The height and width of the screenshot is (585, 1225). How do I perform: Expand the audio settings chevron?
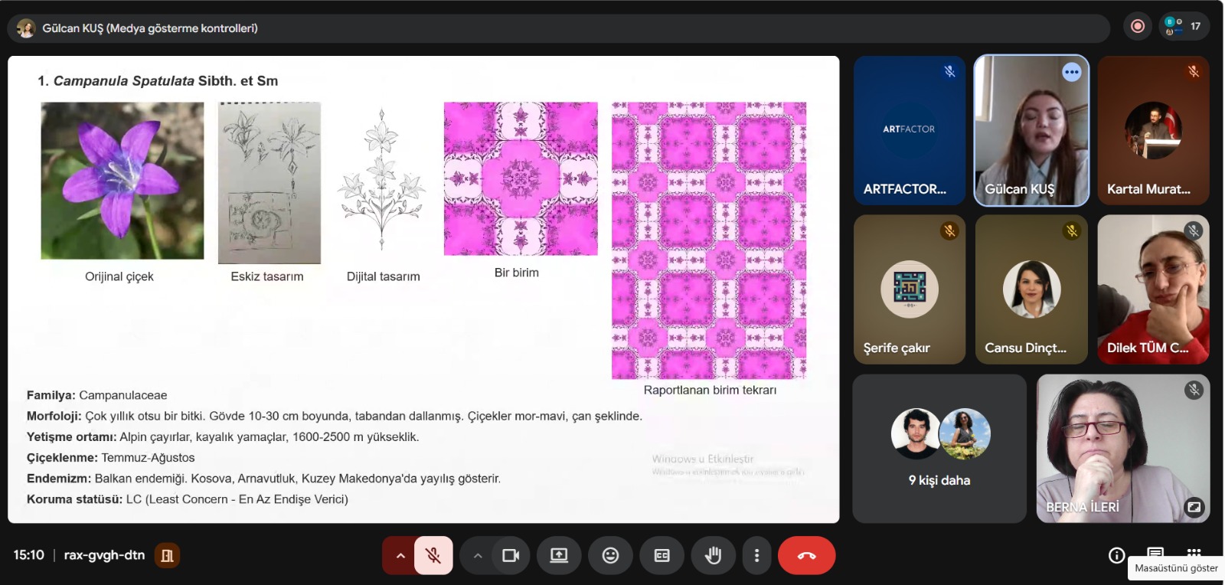400,555
